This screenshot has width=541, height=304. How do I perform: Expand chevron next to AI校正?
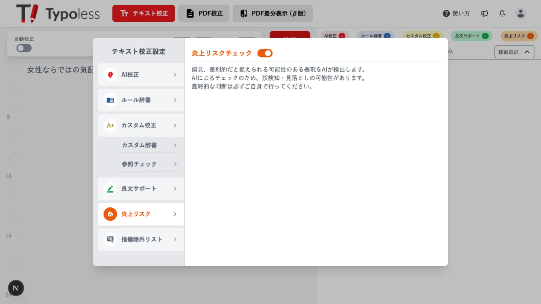(x=175, y=75)
